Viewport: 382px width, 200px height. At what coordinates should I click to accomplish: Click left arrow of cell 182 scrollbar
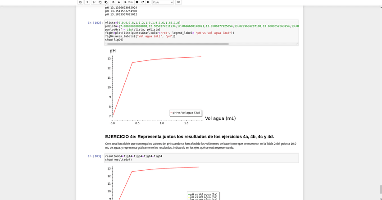106,44
